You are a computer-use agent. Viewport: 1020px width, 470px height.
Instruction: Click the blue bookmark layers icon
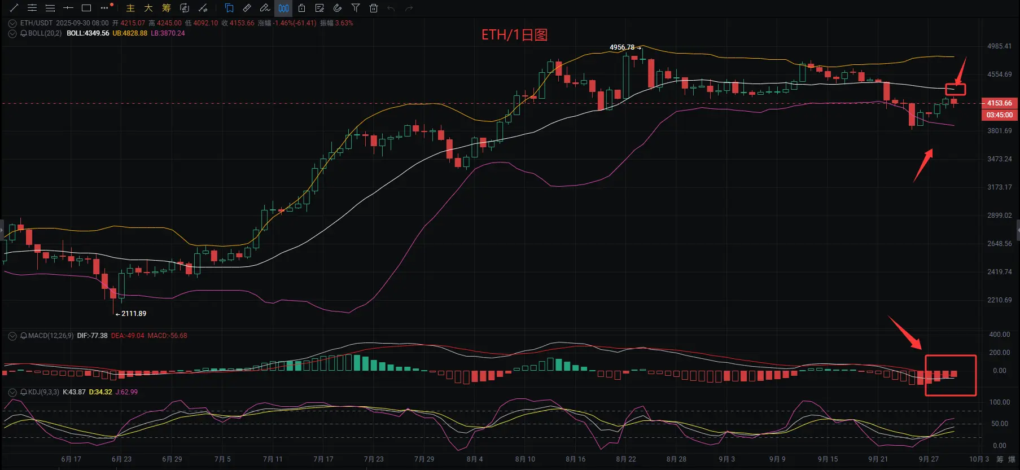pos(229,8)
